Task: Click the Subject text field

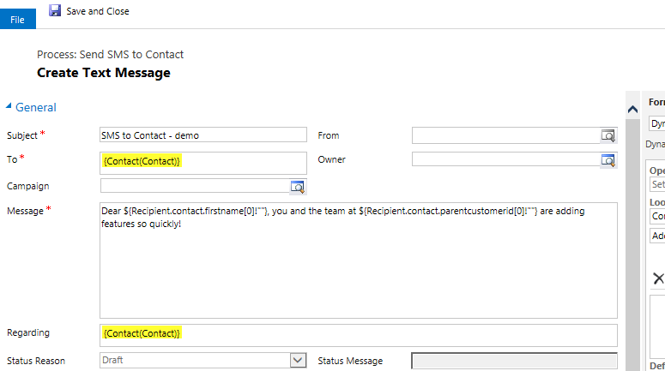Action: [x=203, y=135]
